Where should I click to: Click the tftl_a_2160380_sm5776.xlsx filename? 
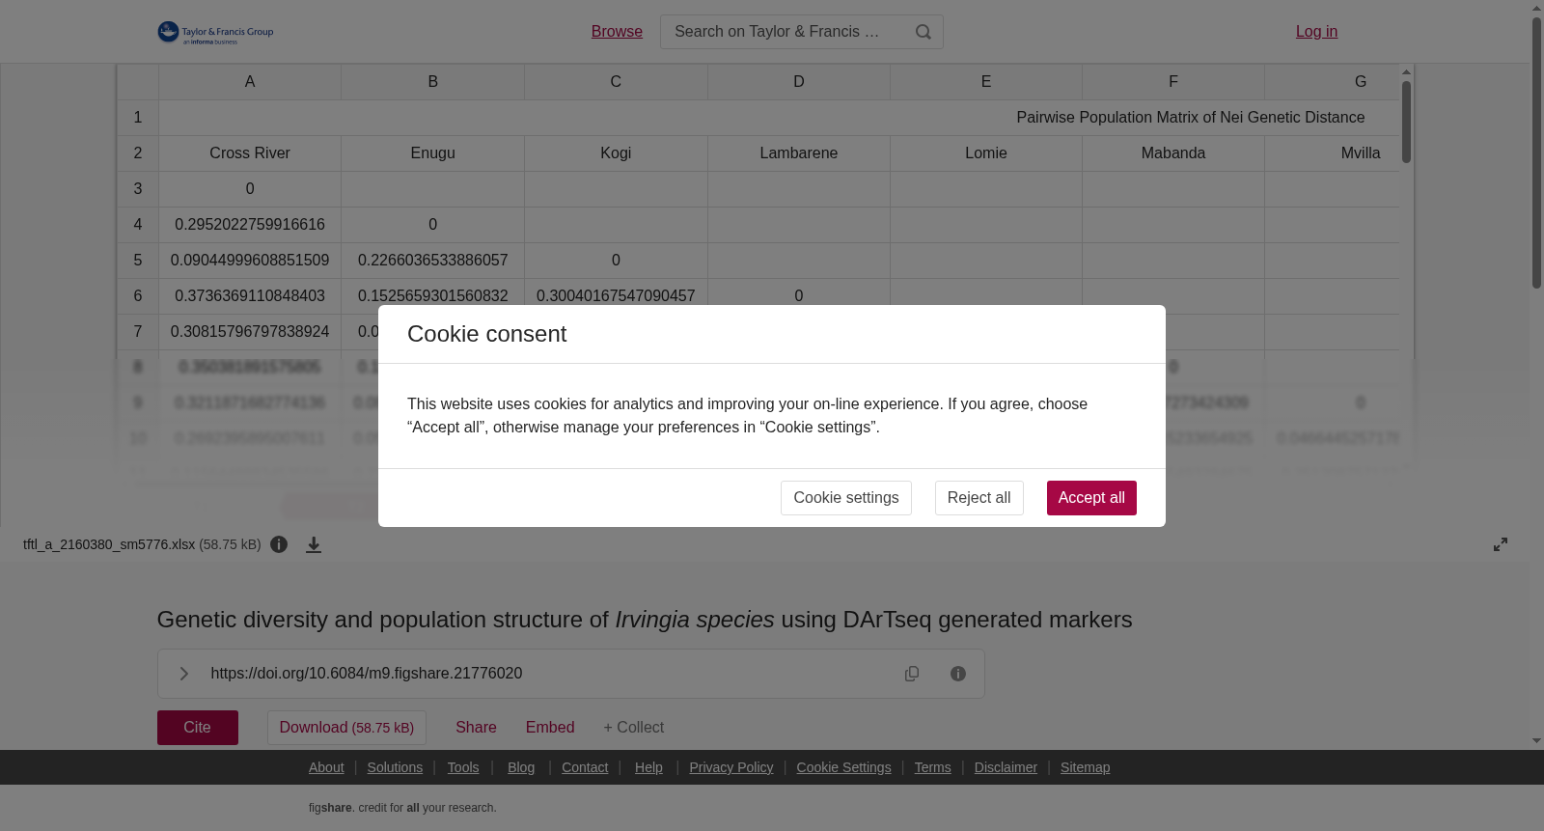coord(109,544)
